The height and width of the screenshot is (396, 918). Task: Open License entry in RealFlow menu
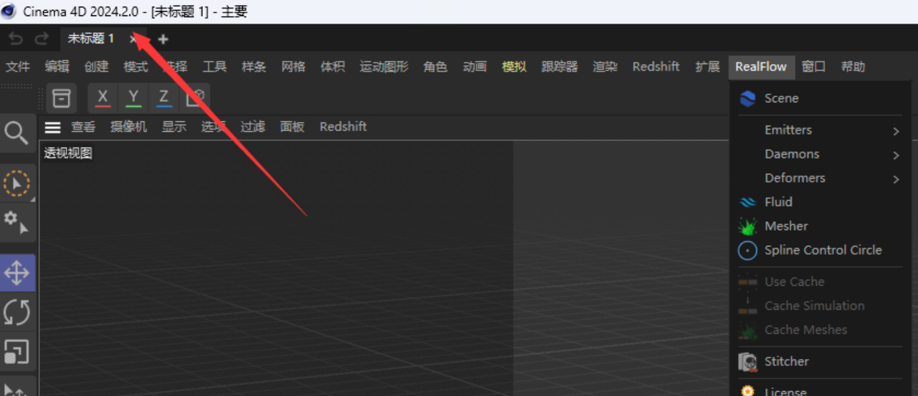click(x=820, y=390)
